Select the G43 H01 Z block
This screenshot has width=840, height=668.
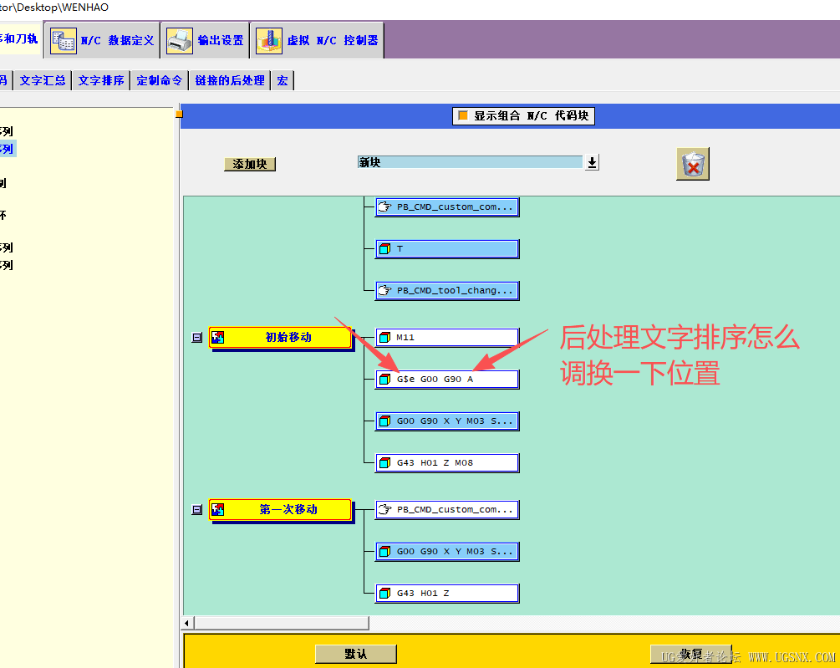coord(447,593)
